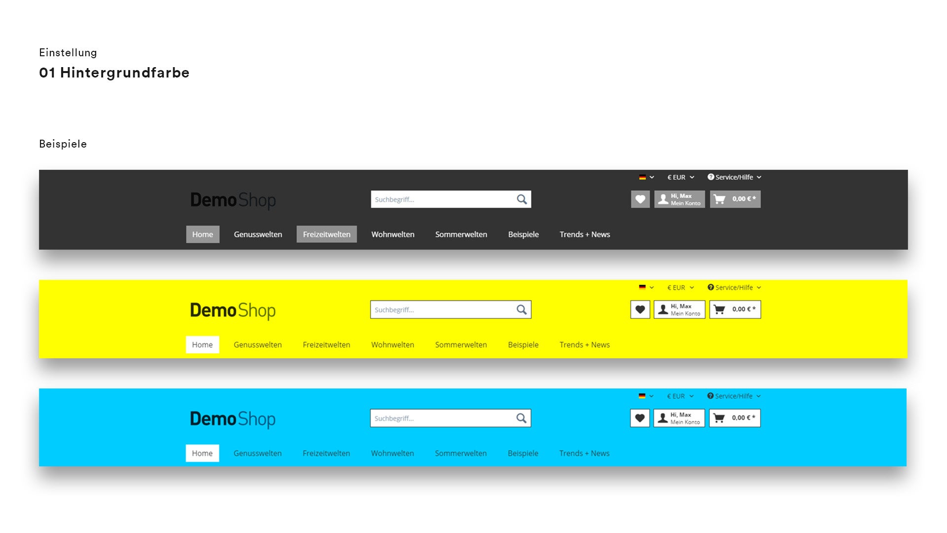Select Beispiele navigation link in cyan header

pyautogui.click(x=523, y=453)
